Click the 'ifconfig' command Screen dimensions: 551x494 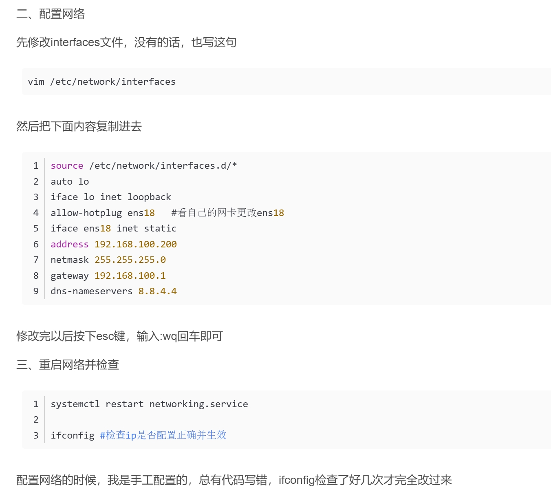coord(73,435)
